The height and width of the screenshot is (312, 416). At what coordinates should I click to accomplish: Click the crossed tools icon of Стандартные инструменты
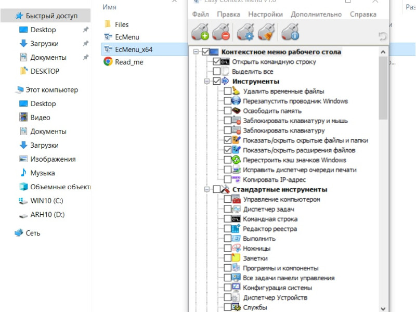225,189
